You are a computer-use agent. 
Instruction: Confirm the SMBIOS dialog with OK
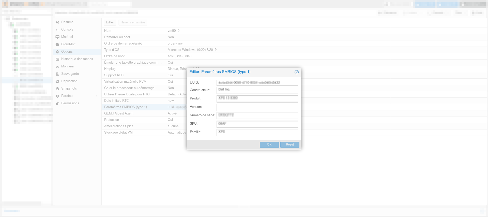(x=269, y=144)
